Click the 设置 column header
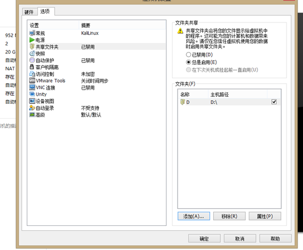The width and height of the screenshot is (303, 250). [53, 25]
